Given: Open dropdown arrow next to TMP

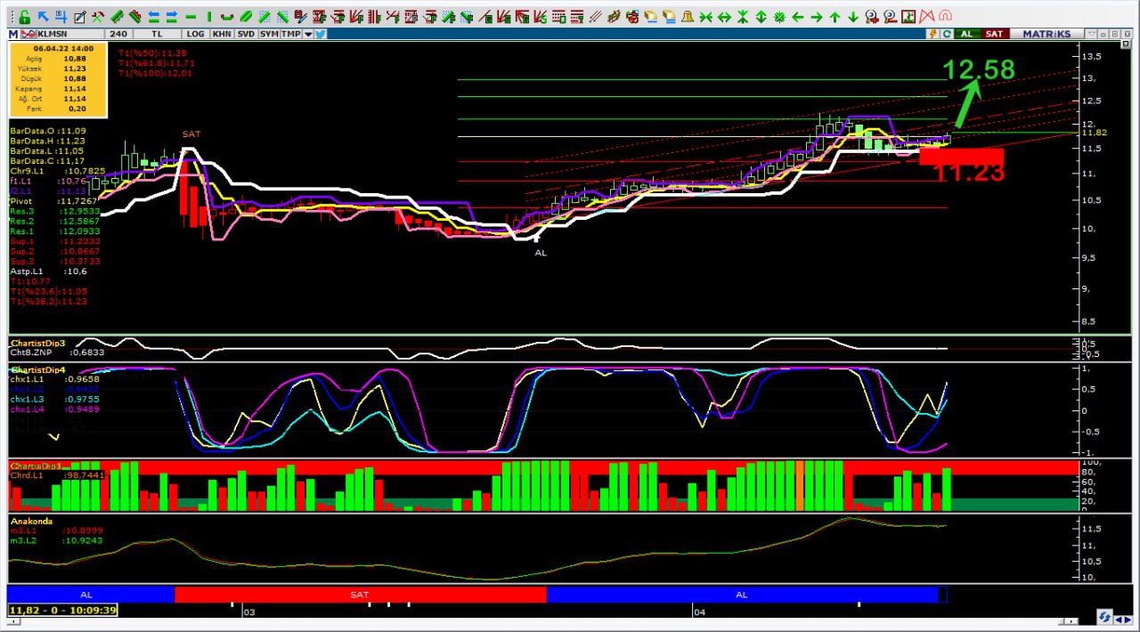Looking at the screenshot, I should pyautogui.click(x=308, y=34).
